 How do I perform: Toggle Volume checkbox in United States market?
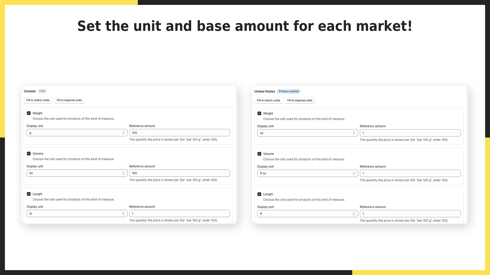pyautogui.click(x=259, y=154)
